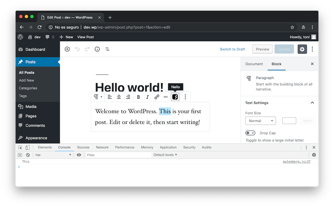334x207 pixels.
Task: Toggle the Drop Cap switch
Action: [x=250, y=133]
